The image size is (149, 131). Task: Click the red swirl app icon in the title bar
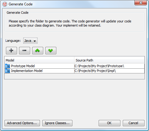click(x=5, y=4)
